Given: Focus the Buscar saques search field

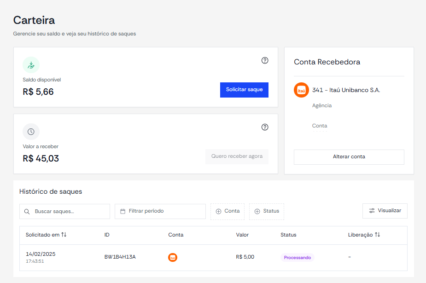Looking at the screenshot, I should click(x=64, y=211).
